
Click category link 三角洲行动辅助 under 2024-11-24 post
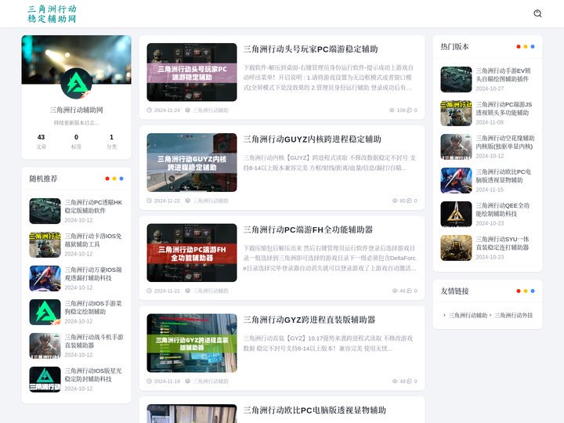tap(211, 110)
